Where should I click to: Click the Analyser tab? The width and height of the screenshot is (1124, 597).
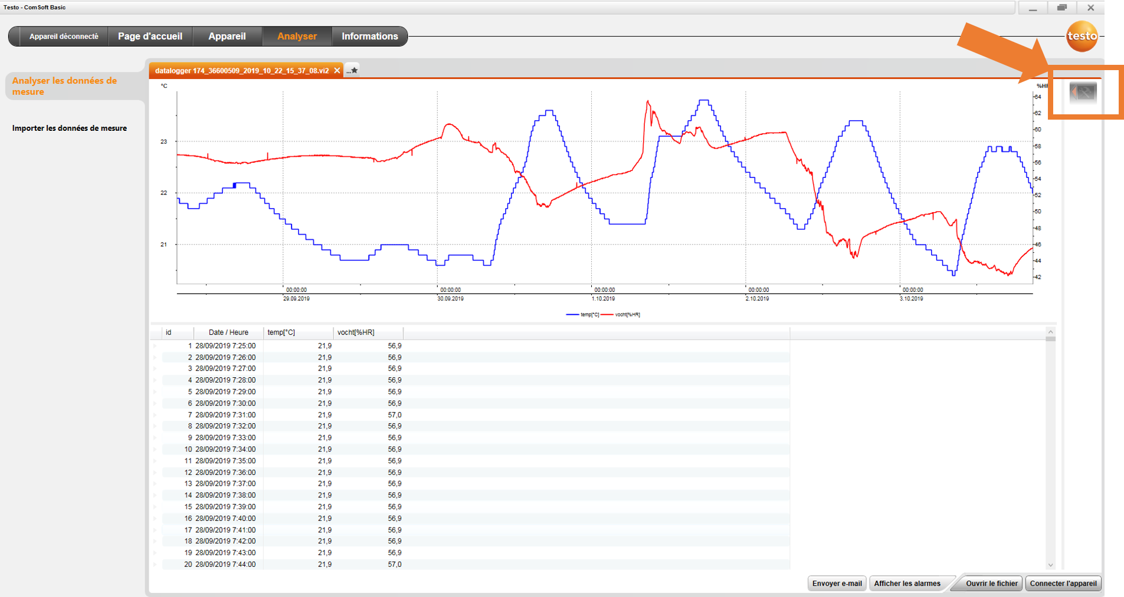pos(297,37)
